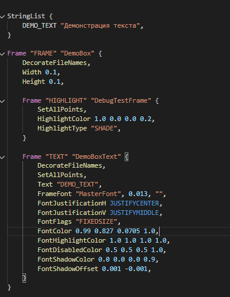
Task: Click the FrameFont property name
Action: click(54, 194)
